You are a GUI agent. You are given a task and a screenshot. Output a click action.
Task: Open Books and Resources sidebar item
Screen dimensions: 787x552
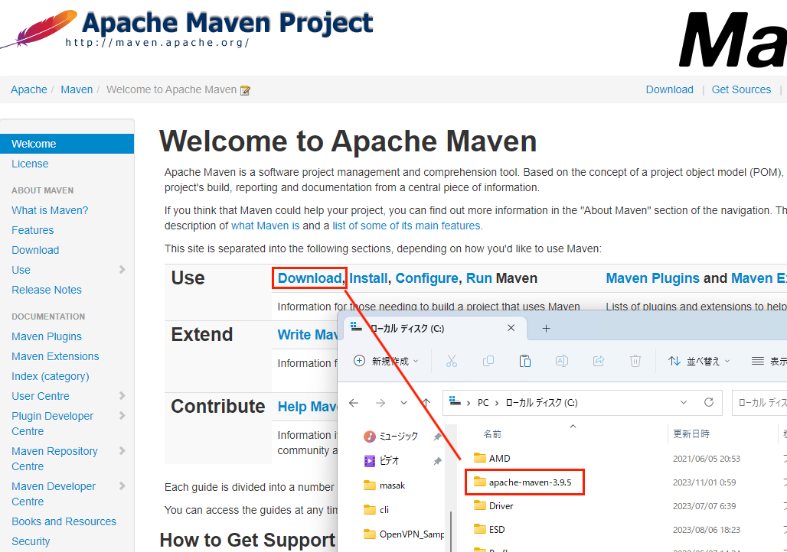pyautogui.click(x=64, y=521)
